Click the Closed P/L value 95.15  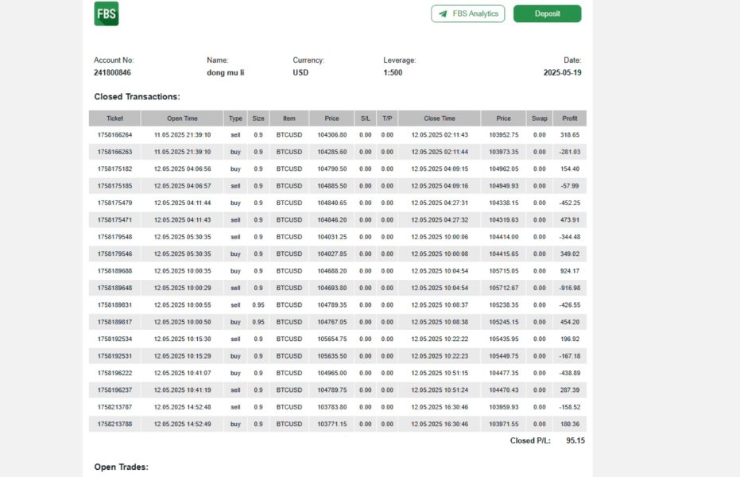tap(575, 440)
